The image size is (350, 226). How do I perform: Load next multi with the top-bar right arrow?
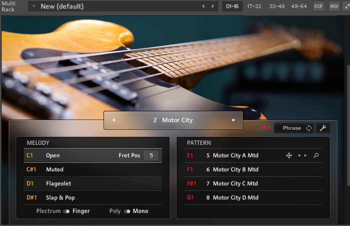[213, 6]
